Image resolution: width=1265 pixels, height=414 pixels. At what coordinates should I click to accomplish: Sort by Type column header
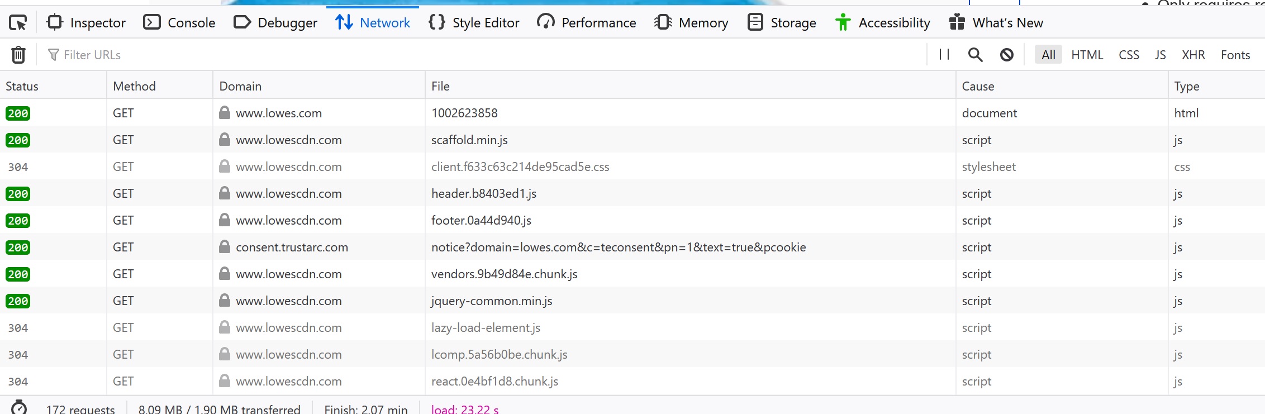point(1216,85)
